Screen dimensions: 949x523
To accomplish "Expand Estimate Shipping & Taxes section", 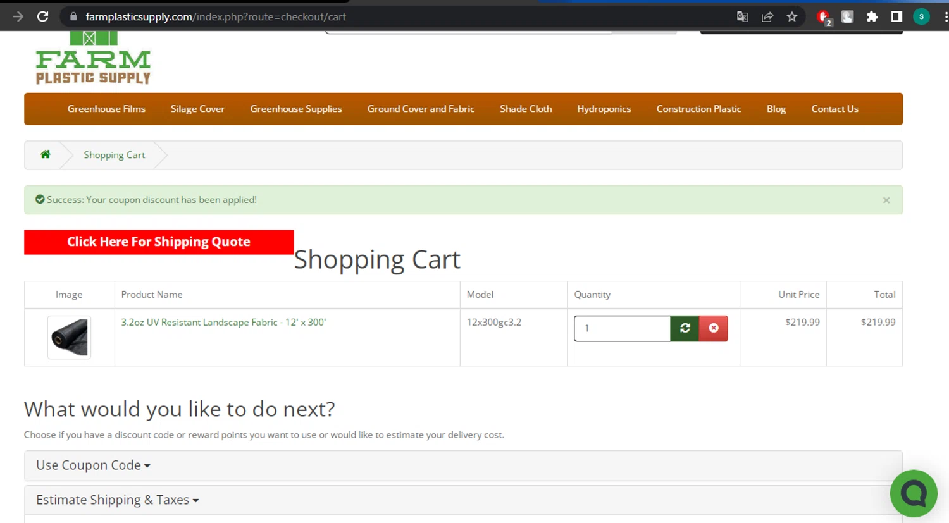I will coord(117,500).
